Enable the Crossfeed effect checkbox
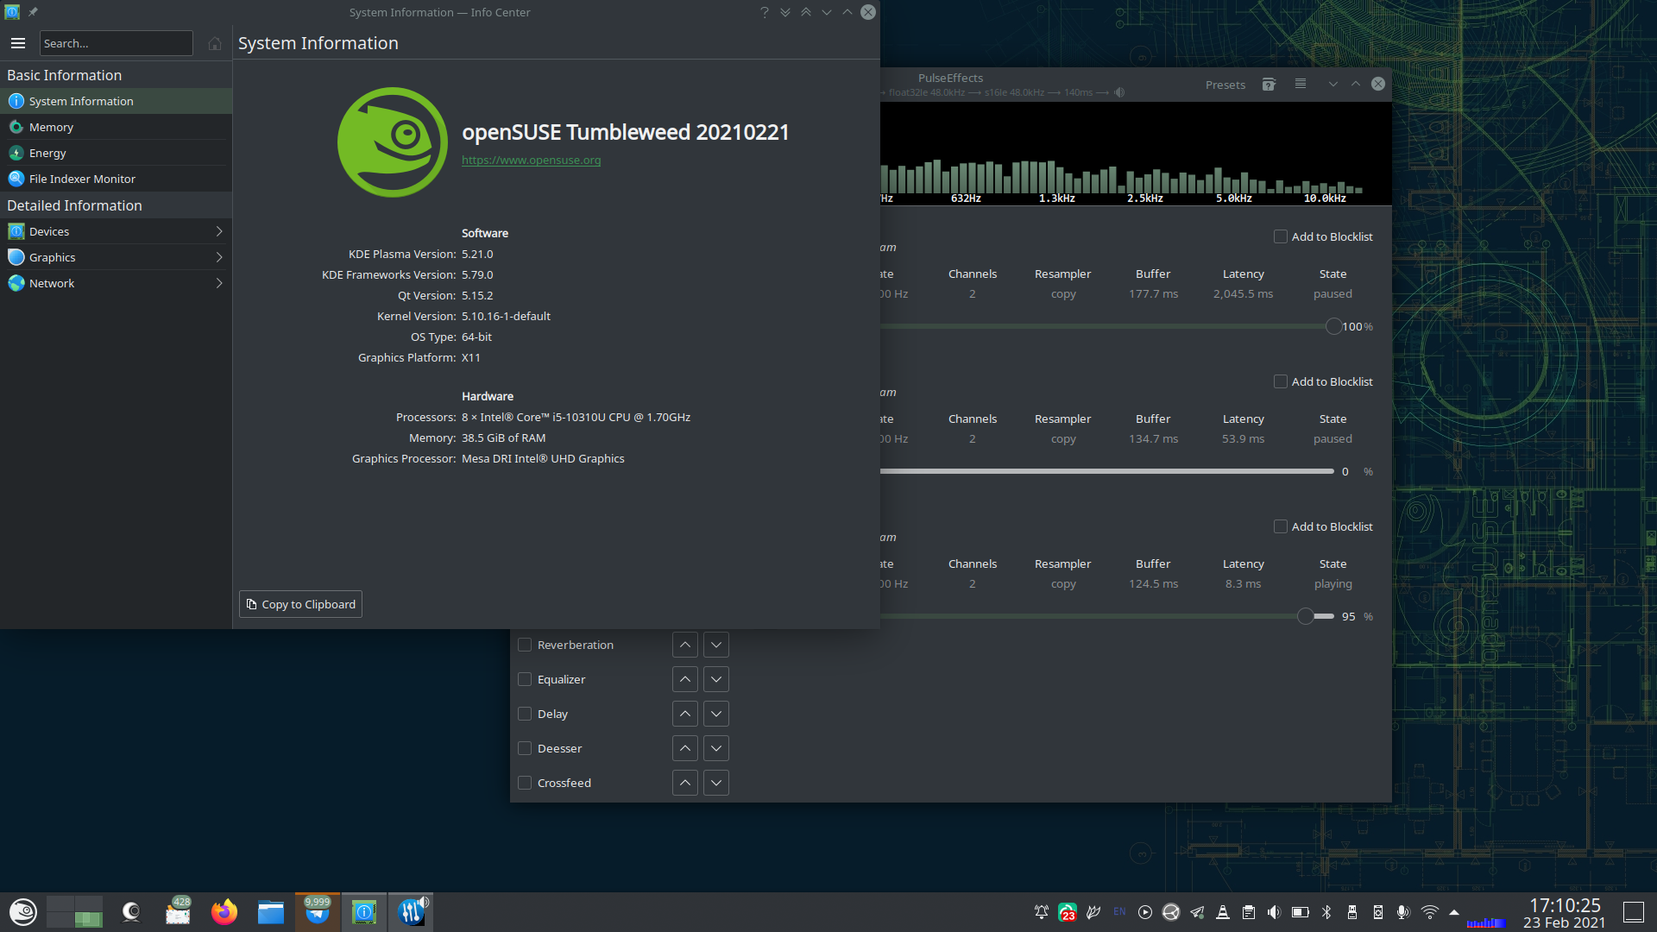The width and height of the screenshot is (1657, 932). (x=525, y=783)
